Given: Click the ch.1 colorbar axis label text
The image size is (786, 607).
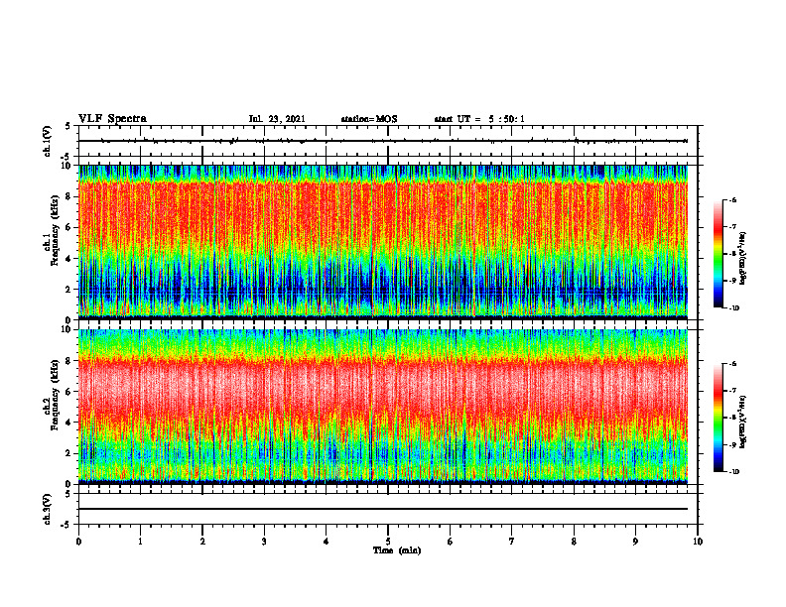Looking at the screenshot, I should [x=743, y=259].
